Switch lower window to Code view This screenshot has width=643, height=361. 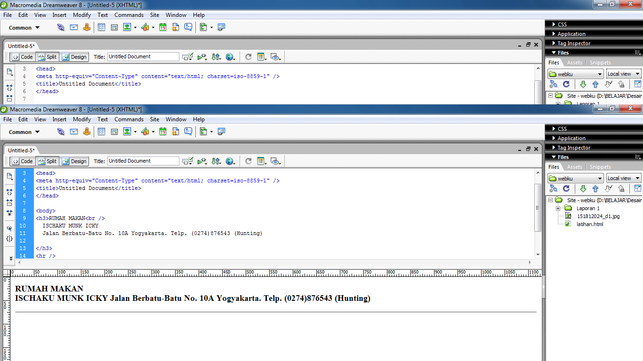coord(22,161)
